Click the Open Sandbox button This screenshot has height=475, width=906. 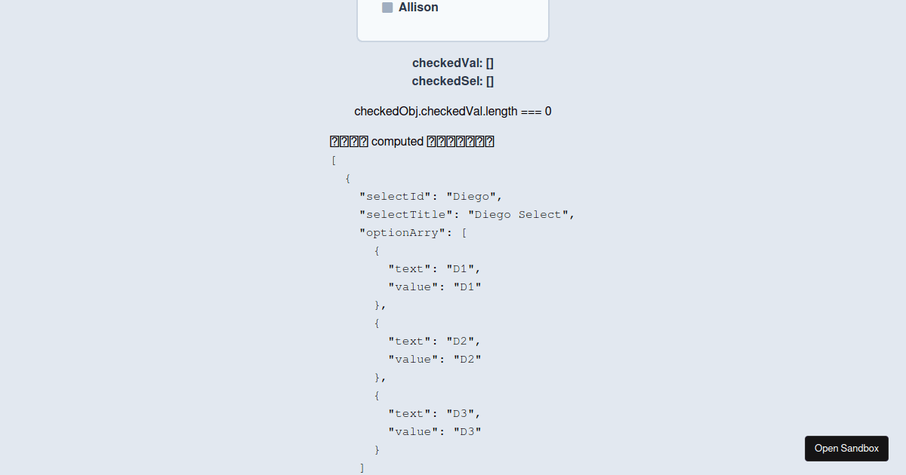846,448
